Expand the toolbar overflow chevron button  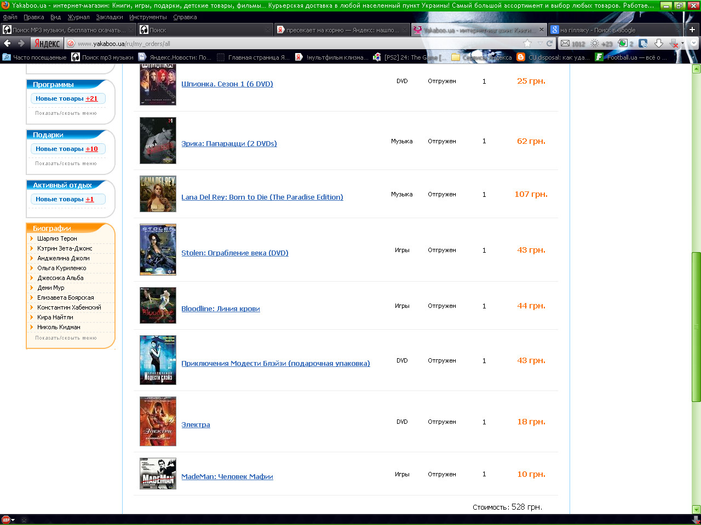click(x=693, y=43)
